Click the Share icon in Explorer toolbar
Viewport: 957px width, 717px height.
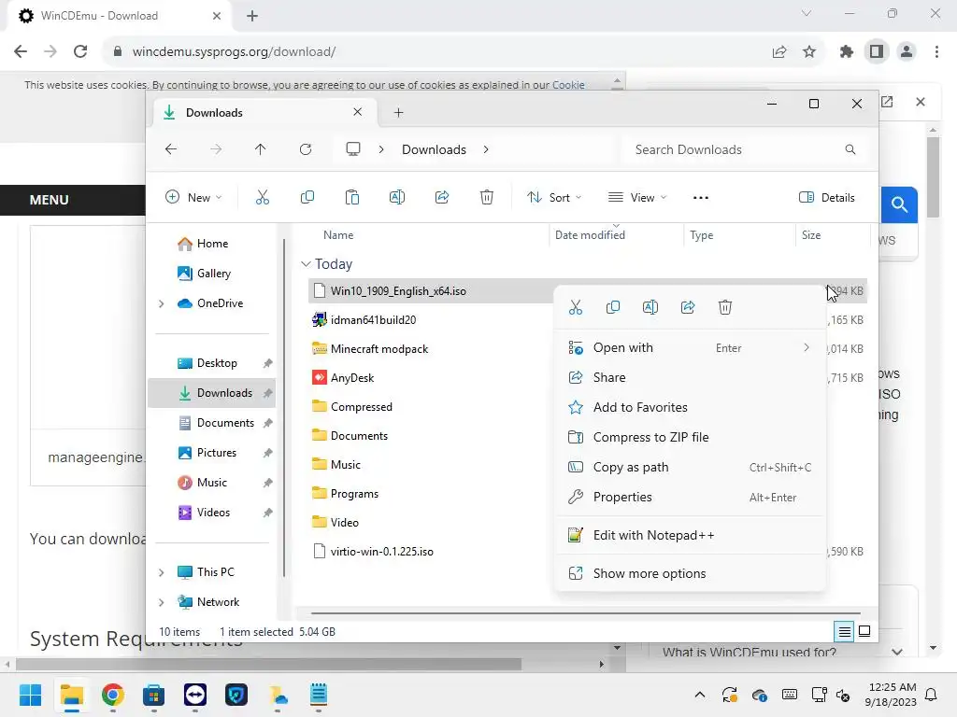(x=442, y=197)
